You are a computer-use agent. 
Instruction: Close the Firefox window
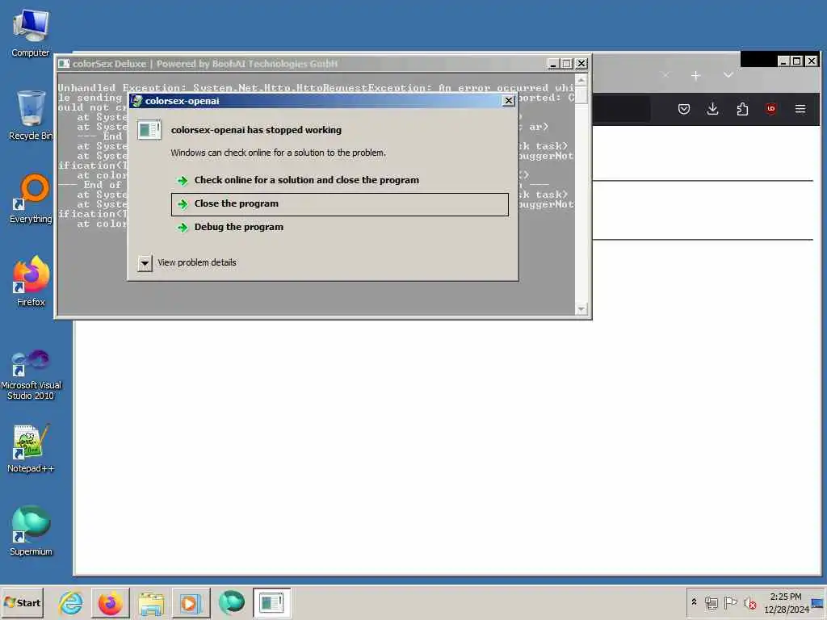point(811,61)
